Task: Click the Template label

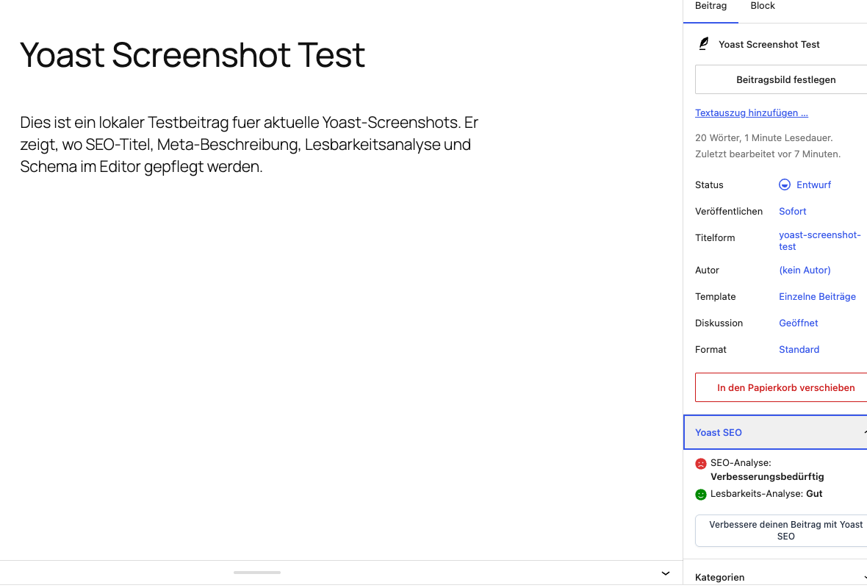Action: pyautogui.click(x=715, y=296)
